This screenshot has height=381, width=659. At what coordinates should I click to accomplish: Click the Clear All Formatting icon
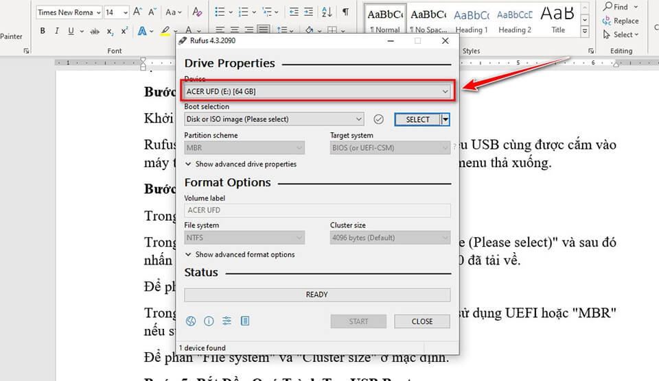197,12
